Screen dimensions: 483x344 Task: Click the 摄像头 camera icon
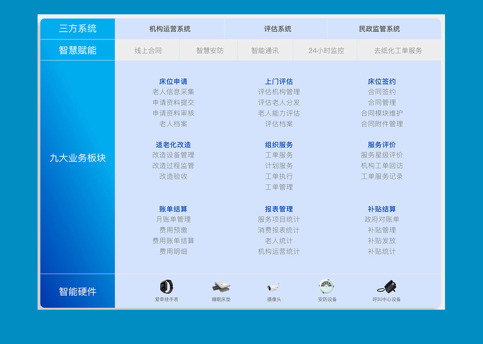point(274,287)
